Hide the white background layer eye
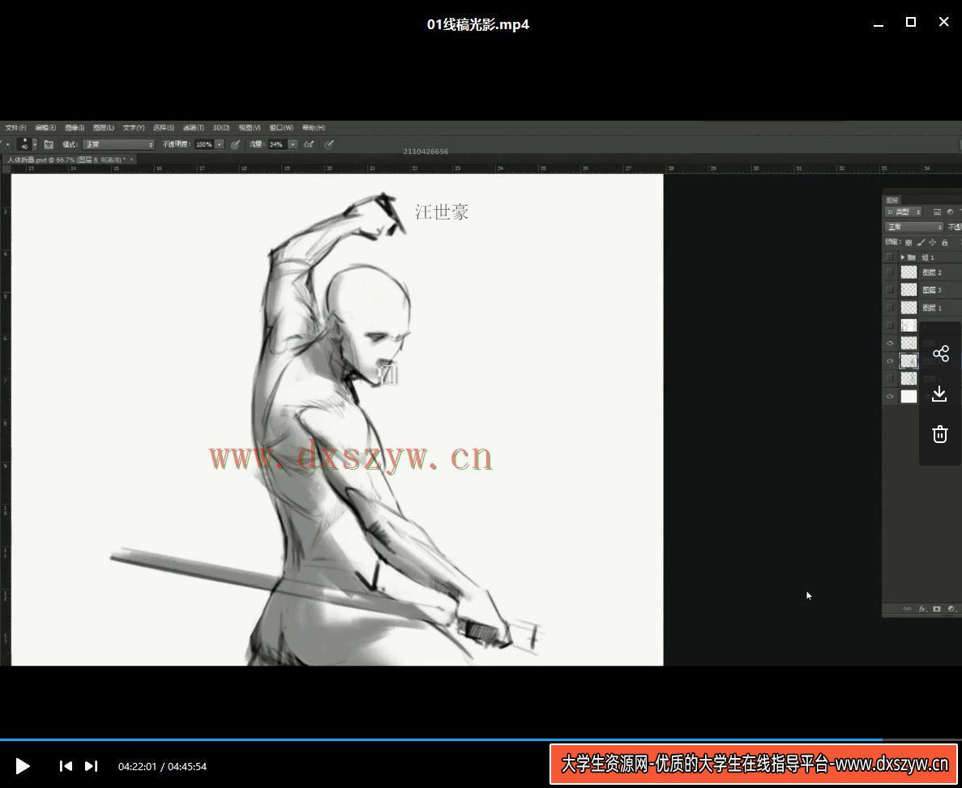962x788 pixels. coord(890,396)
